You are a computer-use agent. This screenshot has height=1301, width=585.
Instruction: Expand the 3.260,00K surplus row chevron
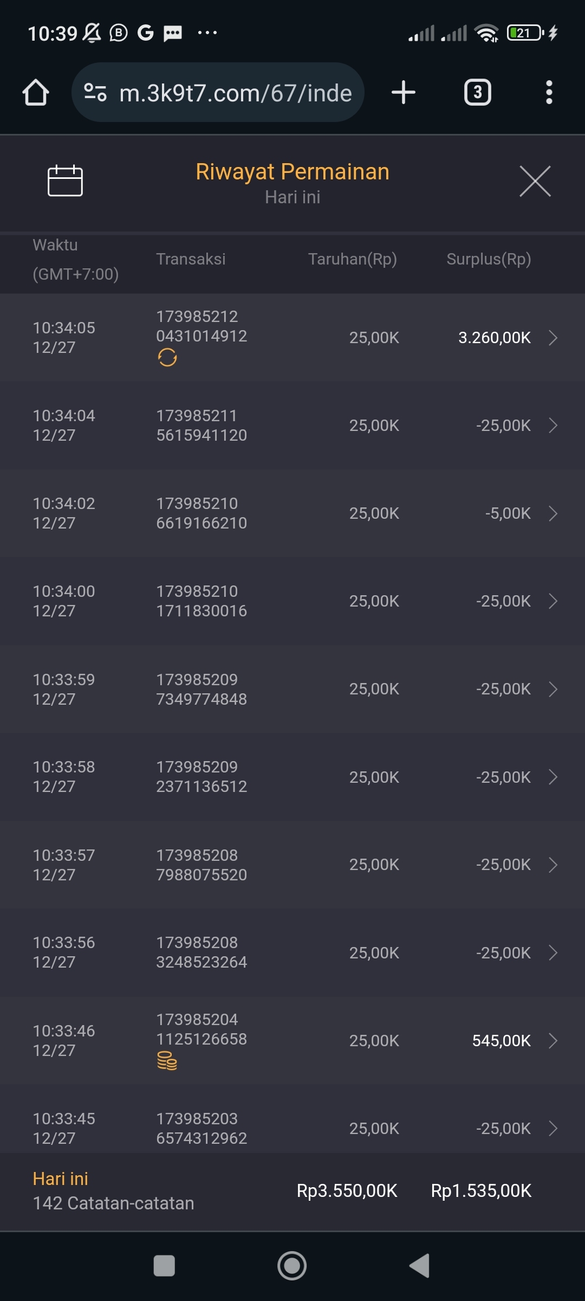pyautogui.click(x=553, y=338)
